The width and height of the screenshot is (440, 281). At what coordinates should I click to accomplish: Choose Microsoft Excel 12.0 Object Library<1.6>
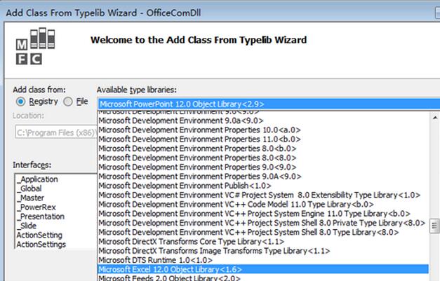(263, 269)
